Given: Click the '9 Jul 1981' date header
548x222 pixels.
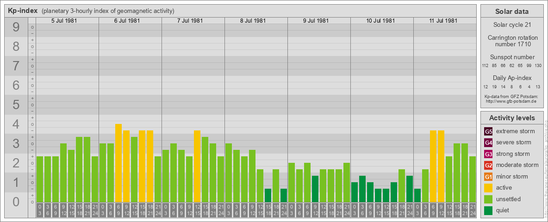Looking at the screenshot, I should point(316,21).
